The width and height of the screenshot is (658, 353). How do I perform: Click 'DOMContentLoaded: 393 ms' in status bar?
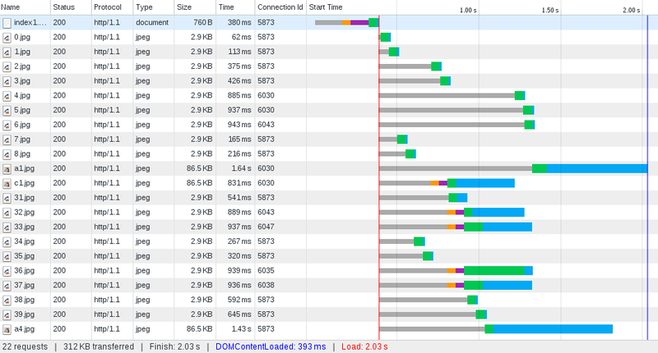click(x=271, y=346)
